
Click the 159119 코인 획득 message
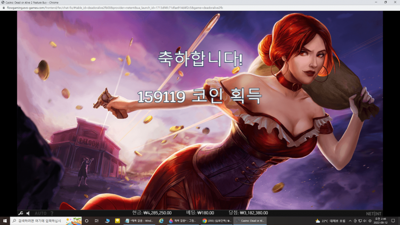click(200, 96)
